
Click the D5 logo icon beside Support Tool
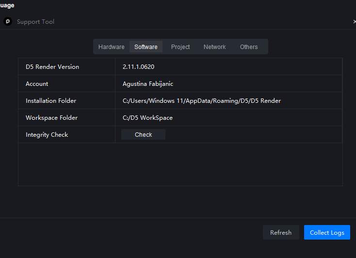[x=7, y=21]
